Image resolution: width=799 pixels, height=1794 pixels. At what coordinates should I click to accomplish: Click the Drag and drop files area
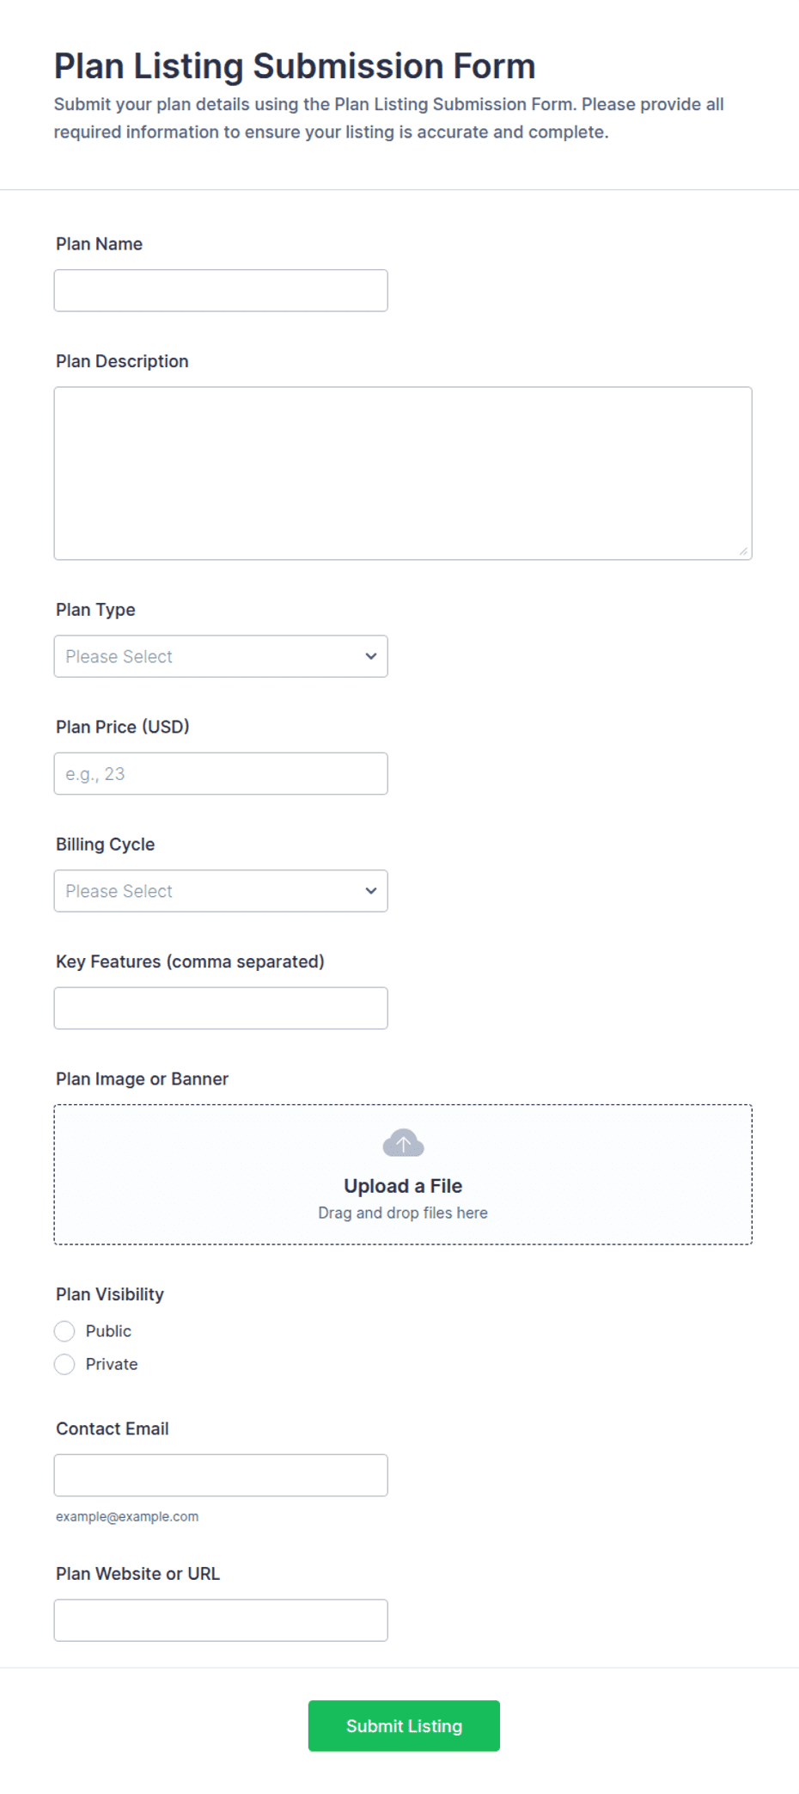(x=403, y=1175)
